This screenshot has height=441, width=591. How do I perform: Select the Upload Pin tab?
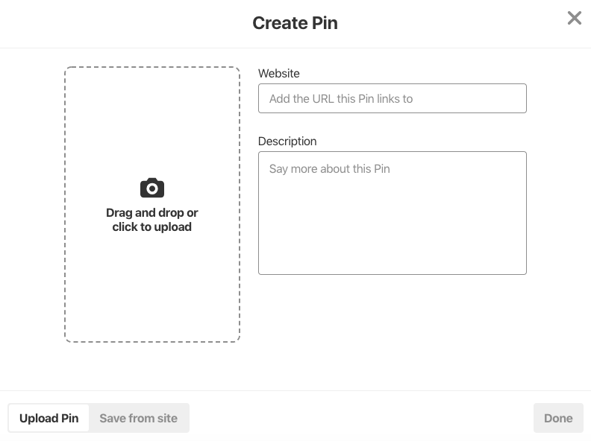(49, 418)
